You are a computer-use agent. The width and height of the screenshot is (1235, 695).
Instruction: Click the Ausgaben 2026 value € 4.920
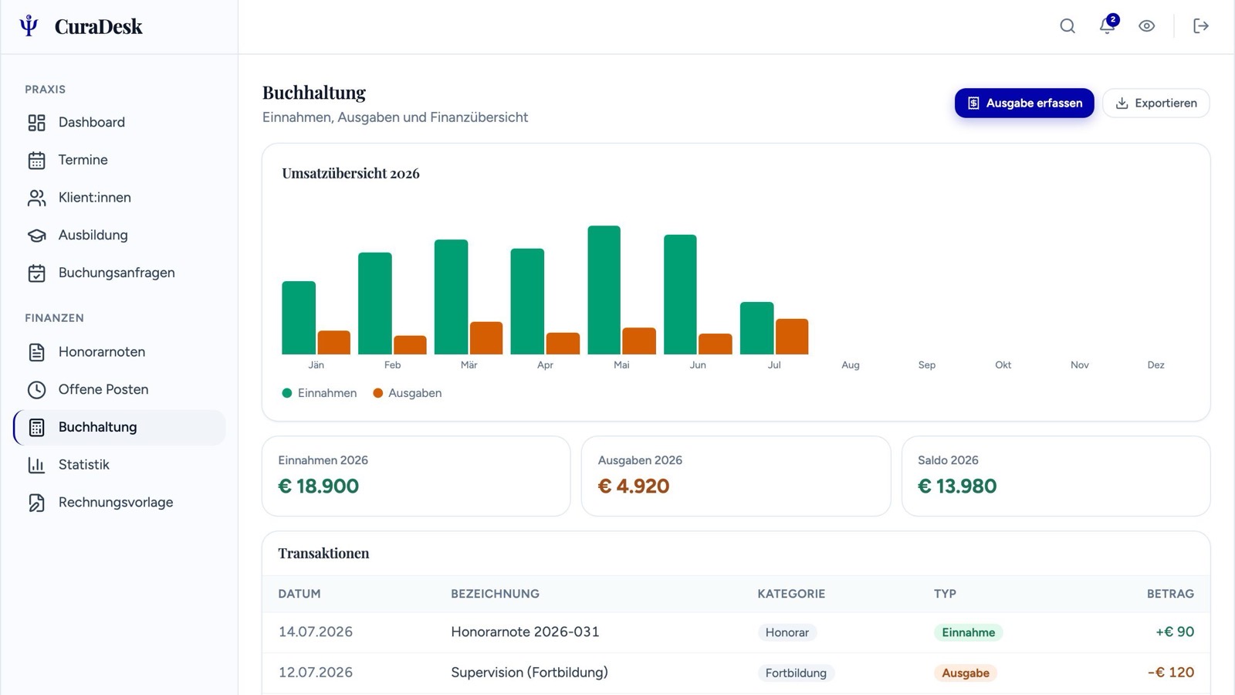pos(634,486)
